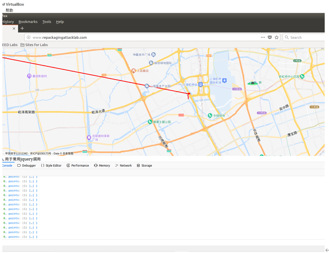Bookmark this page with the star
Viewport: 329px width, 253px height.
[x=277, y=37]
